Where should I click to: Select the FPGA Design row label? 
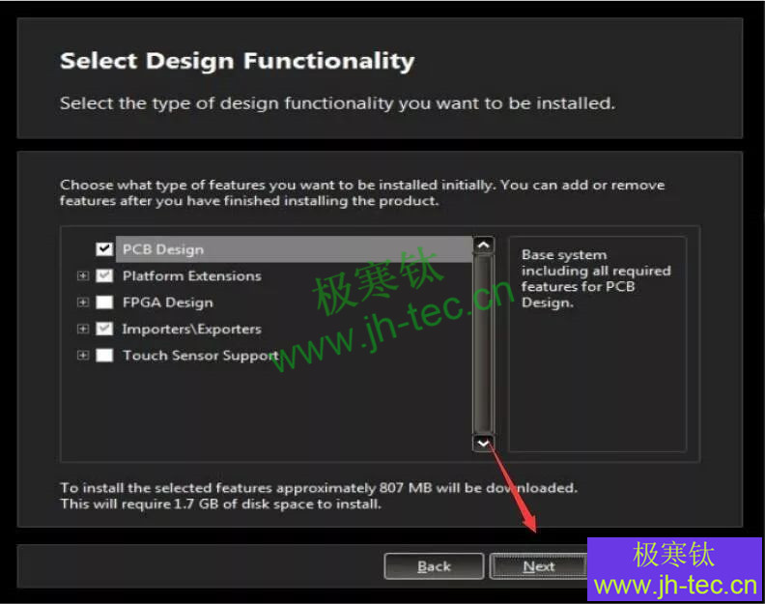tap(168, 302)
